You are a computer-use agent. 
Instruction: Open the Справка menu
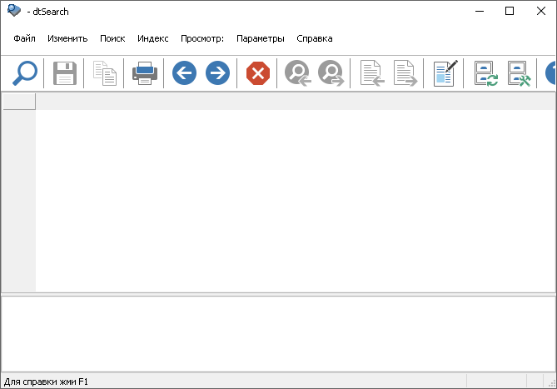(x=315, y=38)
